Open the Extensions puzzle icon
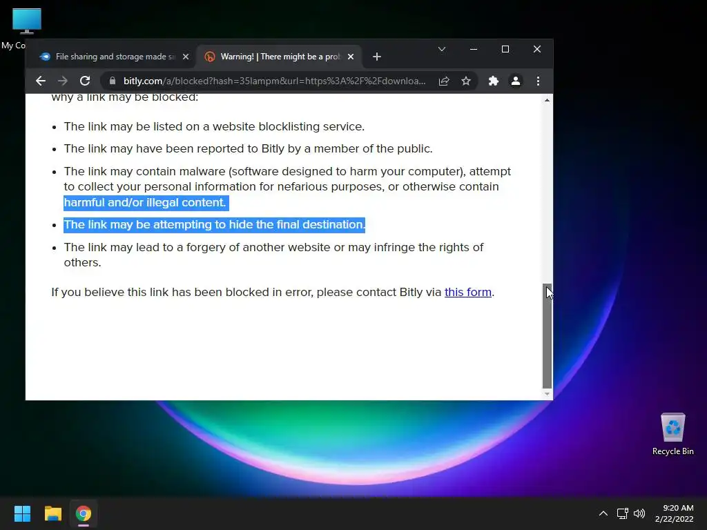The image size is (707, 530). [494, 81]
